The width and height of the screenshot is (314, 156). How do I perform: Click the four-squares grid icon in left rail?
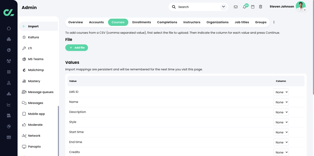(x=9, y=72)
